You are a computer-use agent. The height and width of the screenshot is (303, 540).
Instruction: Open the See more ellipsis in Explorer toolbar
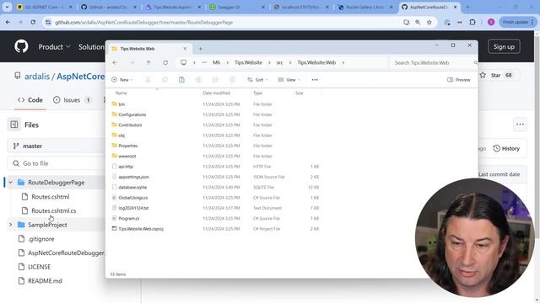click(315, 80)
